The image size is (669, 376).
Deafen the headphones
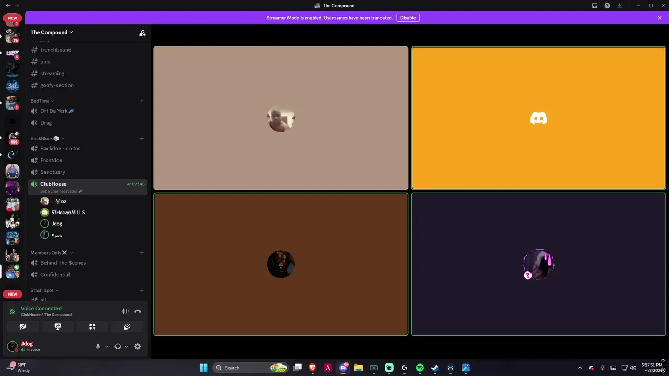(118, 346)
